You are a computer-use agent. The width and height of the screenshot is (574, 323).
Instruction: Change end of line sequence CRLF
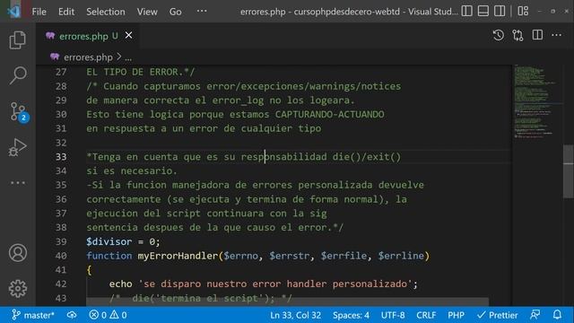click(426, 315)
